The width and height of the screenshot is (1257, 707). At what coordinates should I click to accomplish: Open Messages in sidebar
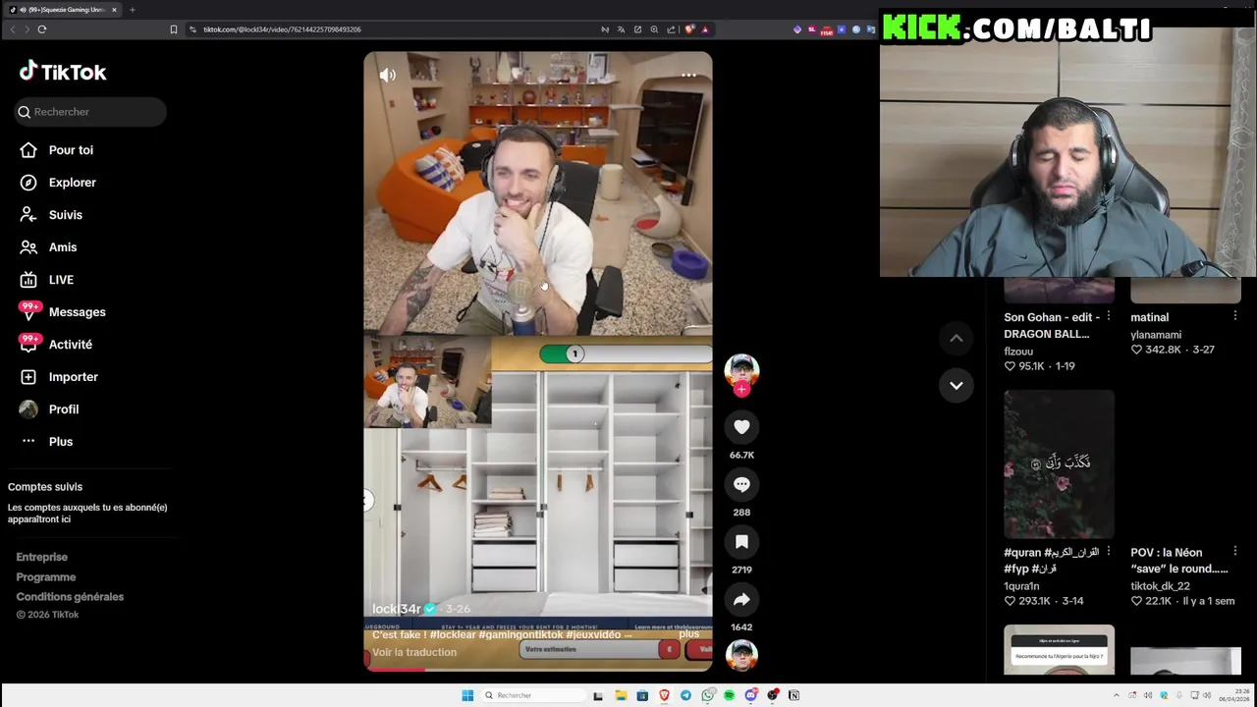63,312
